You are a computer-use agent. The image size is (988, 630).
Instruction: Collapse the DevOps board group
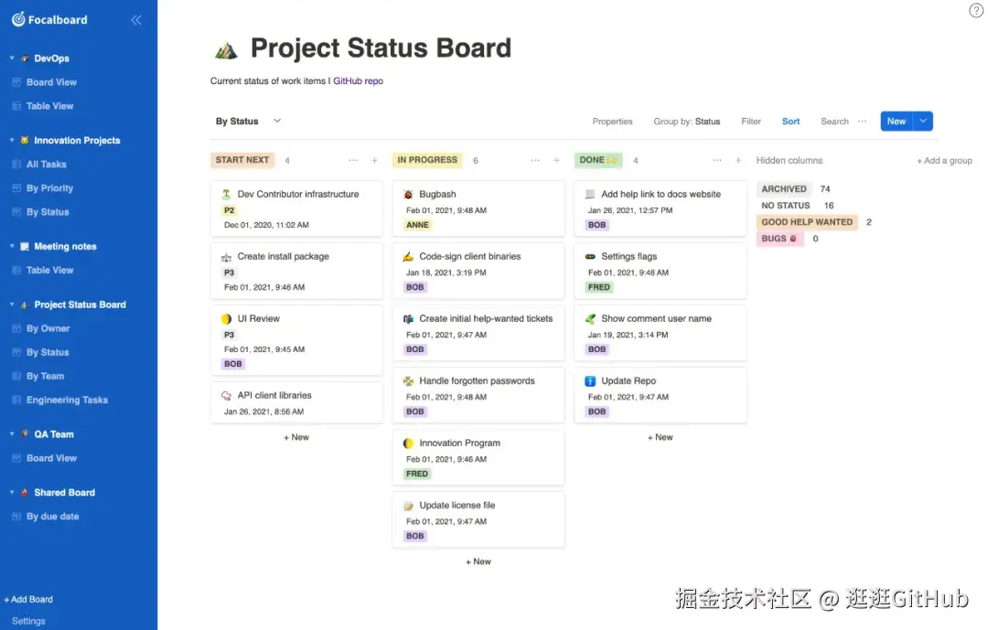tap(12, 58)
